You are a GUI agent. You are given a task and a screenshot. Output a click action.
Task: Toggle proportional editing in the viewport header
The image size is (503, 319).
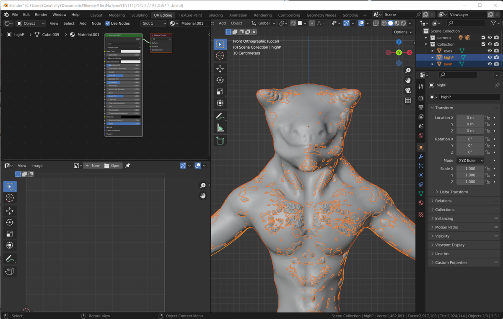[x=312, y=23]
